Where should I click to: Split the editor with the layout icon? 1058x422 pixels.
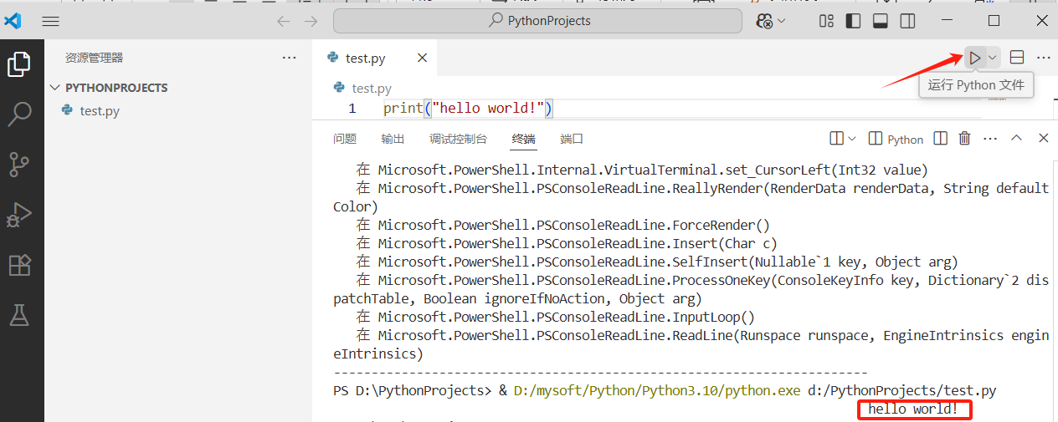1017,58
